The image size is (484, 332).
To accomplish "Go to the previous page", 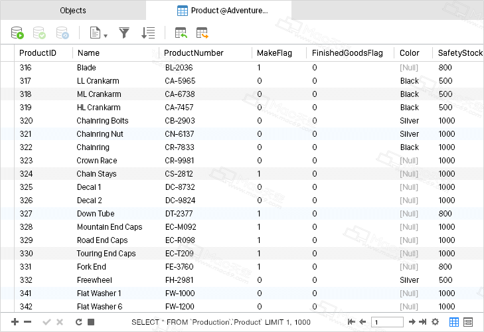I will (363, 322).
